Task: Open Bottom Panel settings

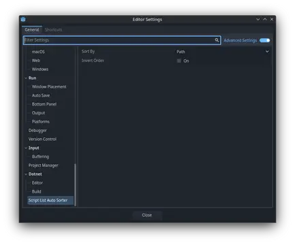Action: 44,104
